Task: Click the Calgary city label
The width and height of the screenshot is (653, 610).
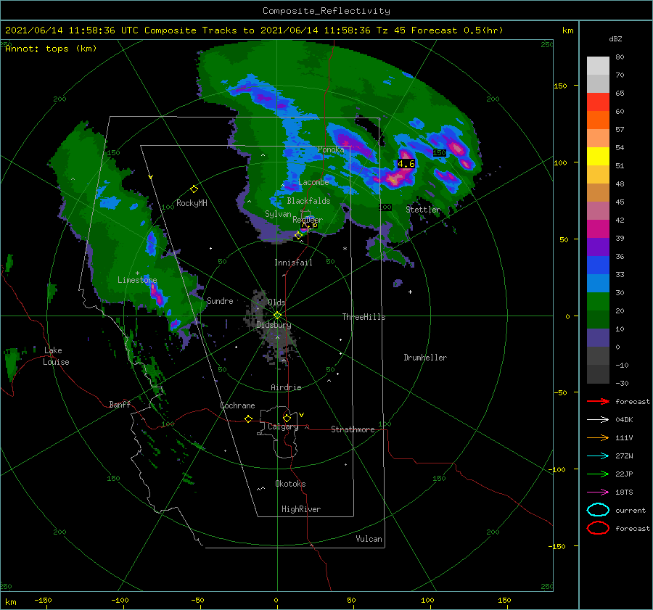Action: point(283,426)
